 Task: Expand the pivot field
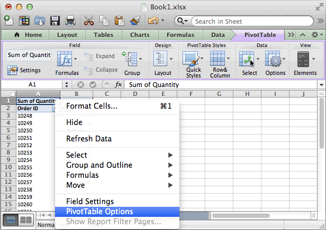click(99, 56)
